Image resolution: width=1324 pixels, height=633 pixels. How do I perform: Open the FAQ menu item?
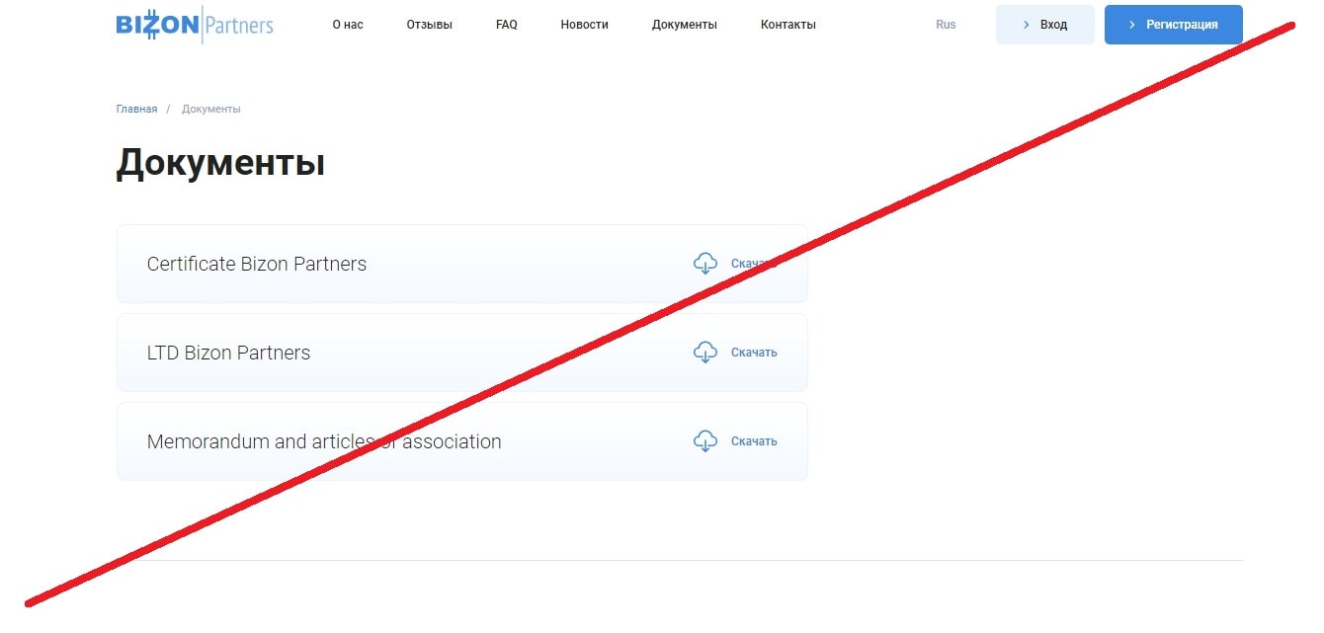[x=507, y=25]
